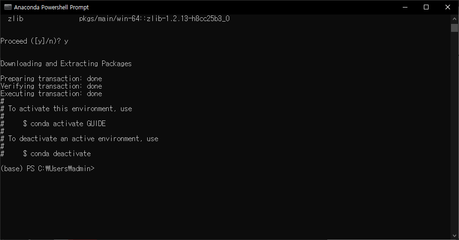Click the scrollbar down arrow
Screen dimensions: 459x240
(x=454, y=236)
